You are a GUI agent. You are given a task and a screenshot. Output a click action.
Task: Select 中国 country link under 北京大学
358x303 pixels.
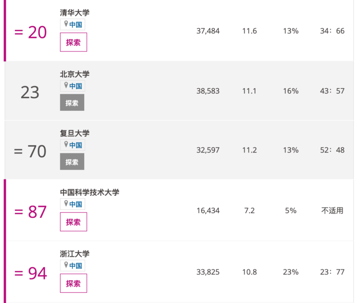coord(76,86)
